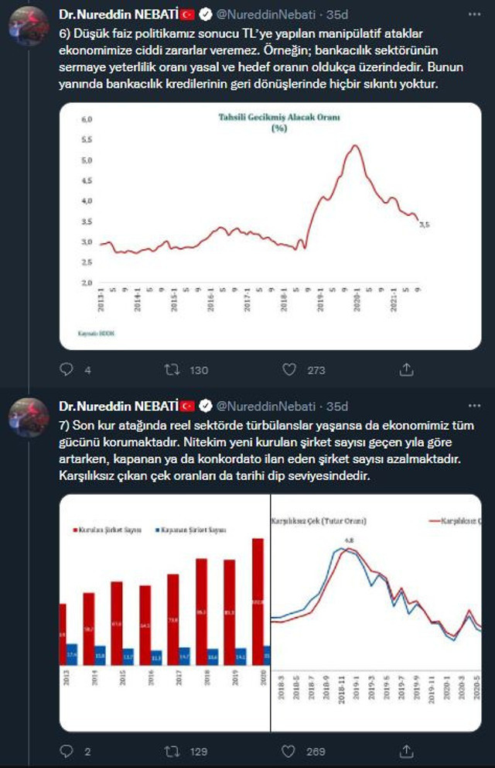Image resolution: width=495 pixels, height=768 pixels.
Task: Open the Tahsili Gecikmiş Alacak Oranı chart image
Action: 271,226
